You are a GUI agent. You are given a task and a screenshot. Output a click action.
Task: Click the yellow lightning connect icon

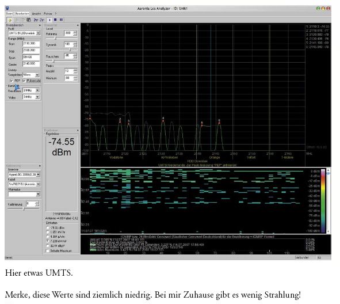click(x=10, y=20)
